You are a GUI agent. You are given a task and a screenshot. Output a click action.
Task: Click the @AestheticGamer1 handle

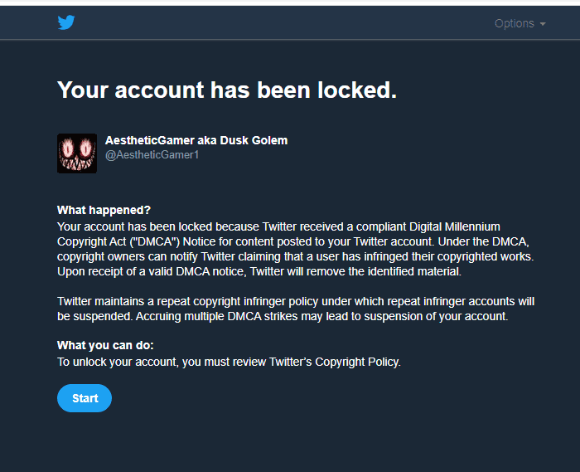tap(152, 155)
